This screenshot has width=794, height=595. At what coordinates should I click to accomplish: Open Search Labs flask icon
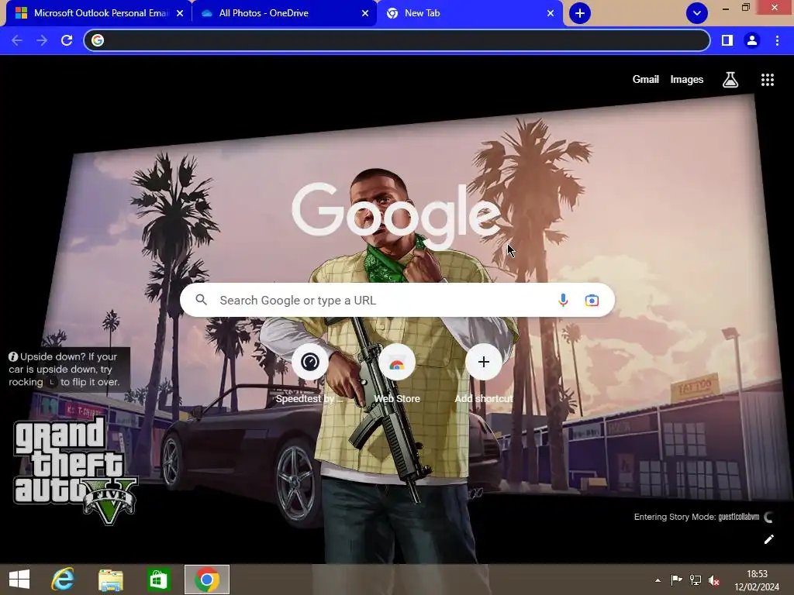tap(730, 80)
